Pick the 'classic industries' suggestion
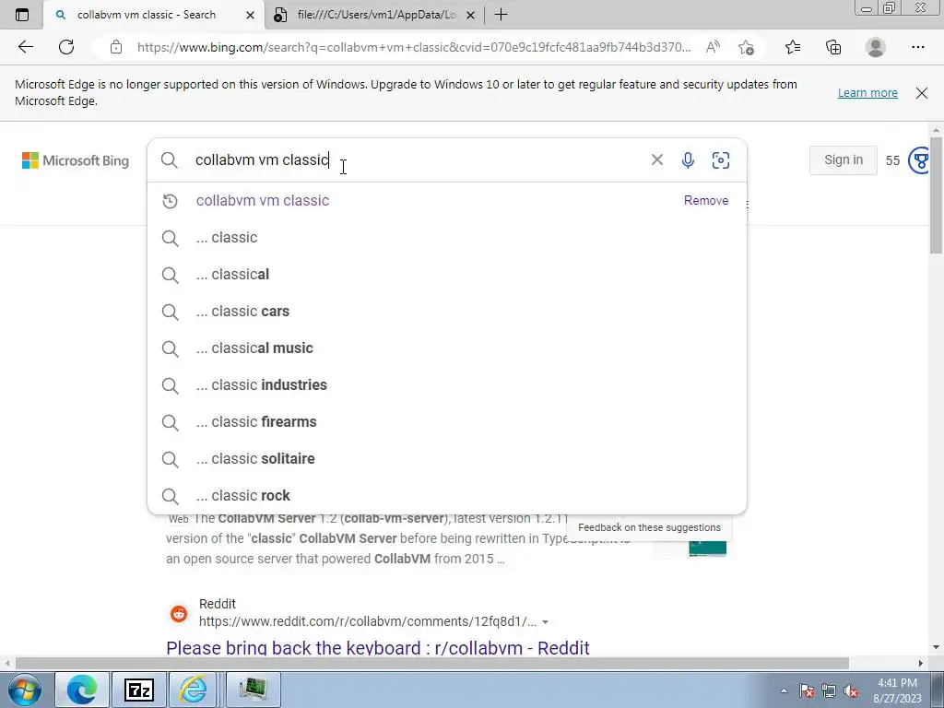944x708 pixels. [447, 385]
